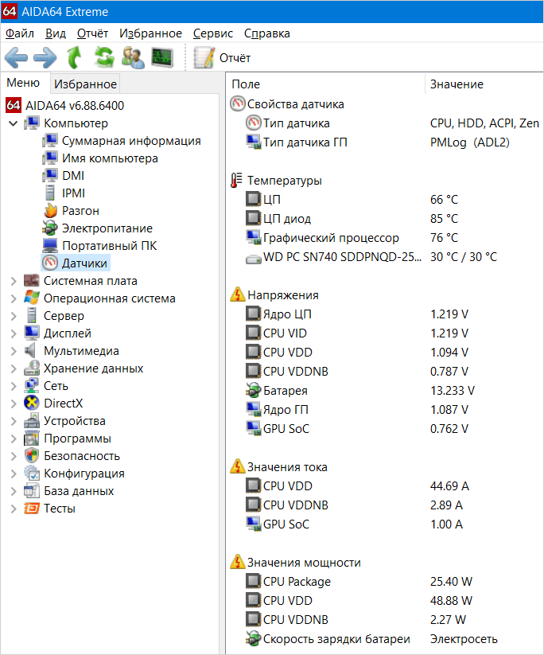This screenshot has width=544, height=655.
Task: Open the Вид menu
Action: click(x=56, y=33)
